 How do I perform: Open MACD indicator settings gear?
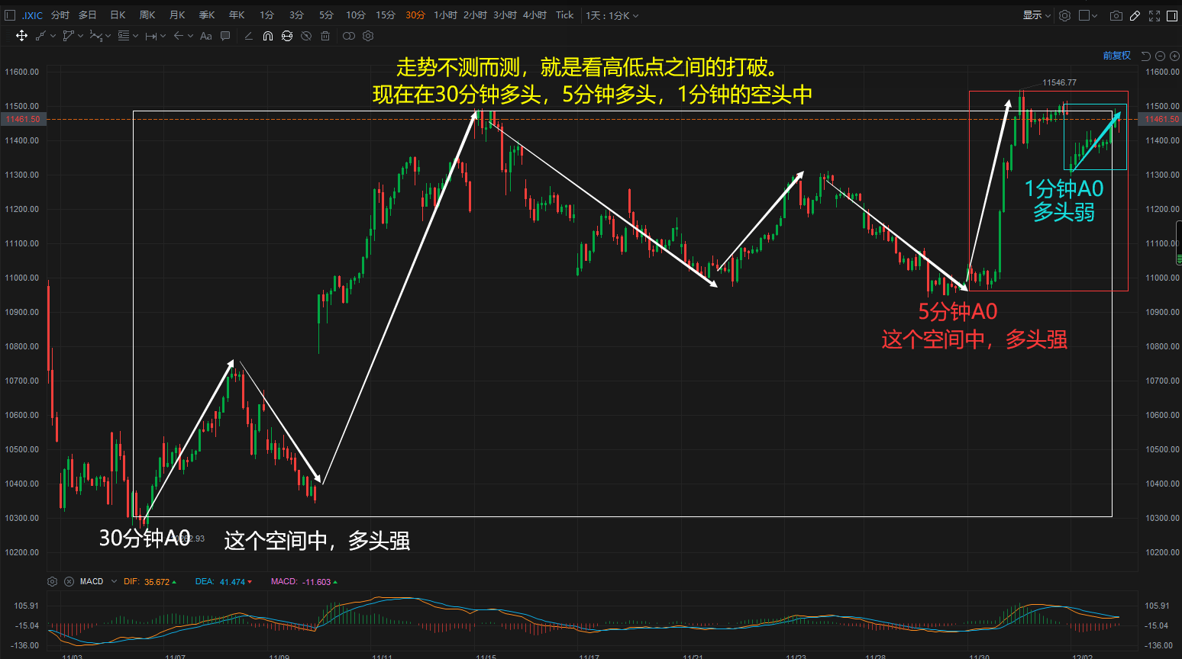(x=53, y=581)
